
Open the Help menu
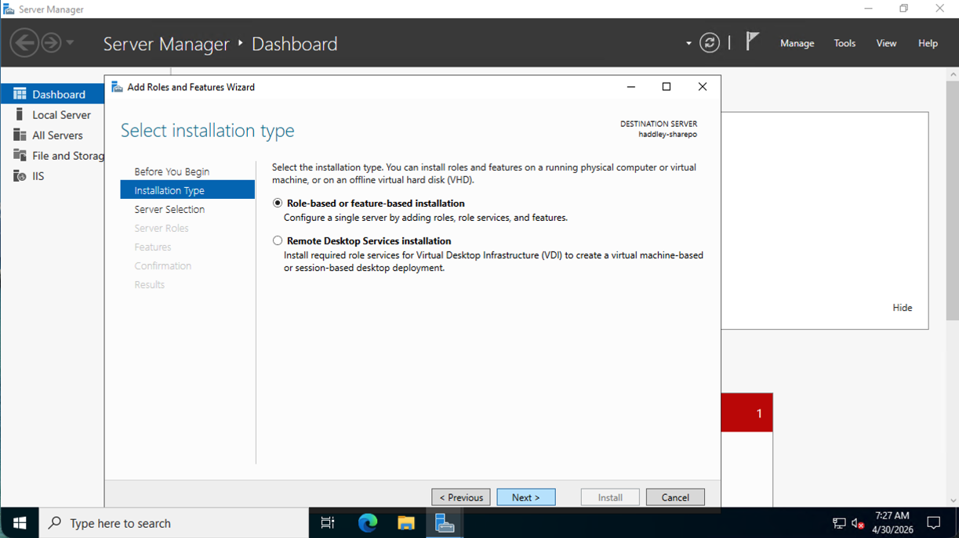click(928, 43)
